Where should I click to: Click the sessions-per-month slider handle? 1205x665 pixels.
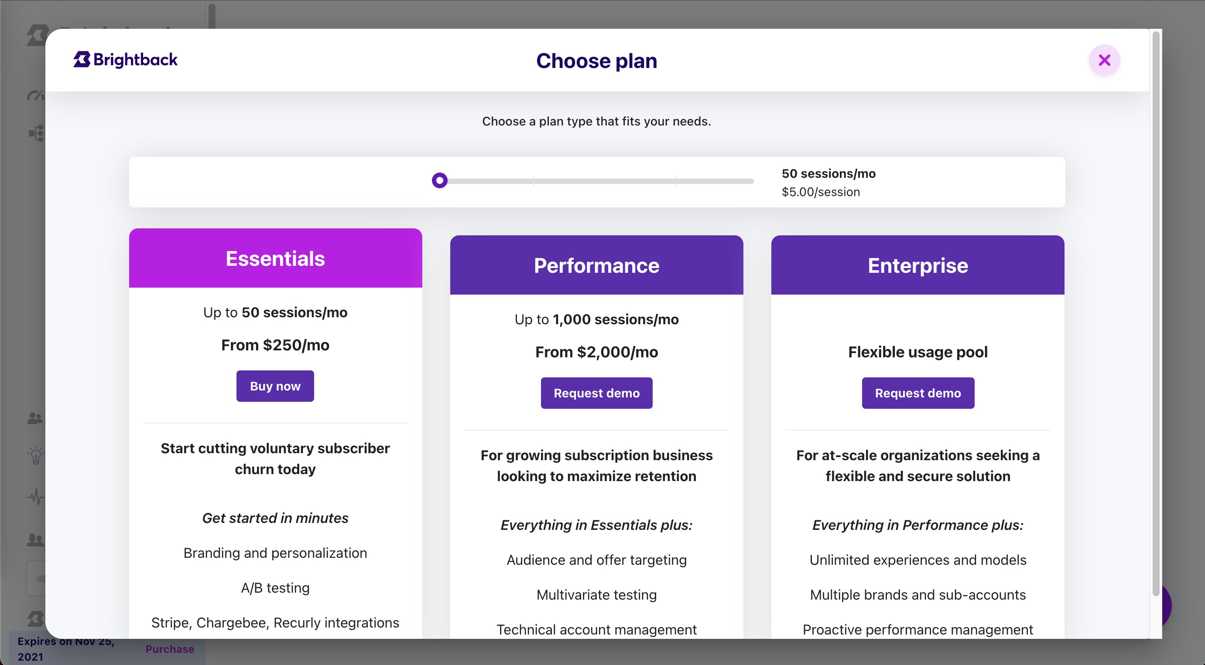tap(440, 180)
